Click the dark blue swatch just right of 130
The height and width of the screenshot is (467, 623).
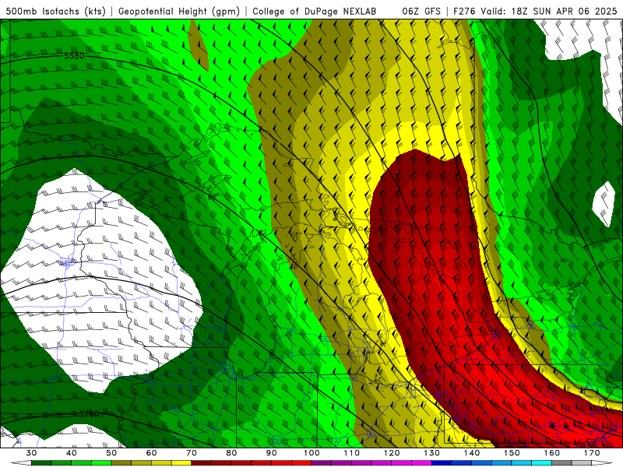(442, 463)
